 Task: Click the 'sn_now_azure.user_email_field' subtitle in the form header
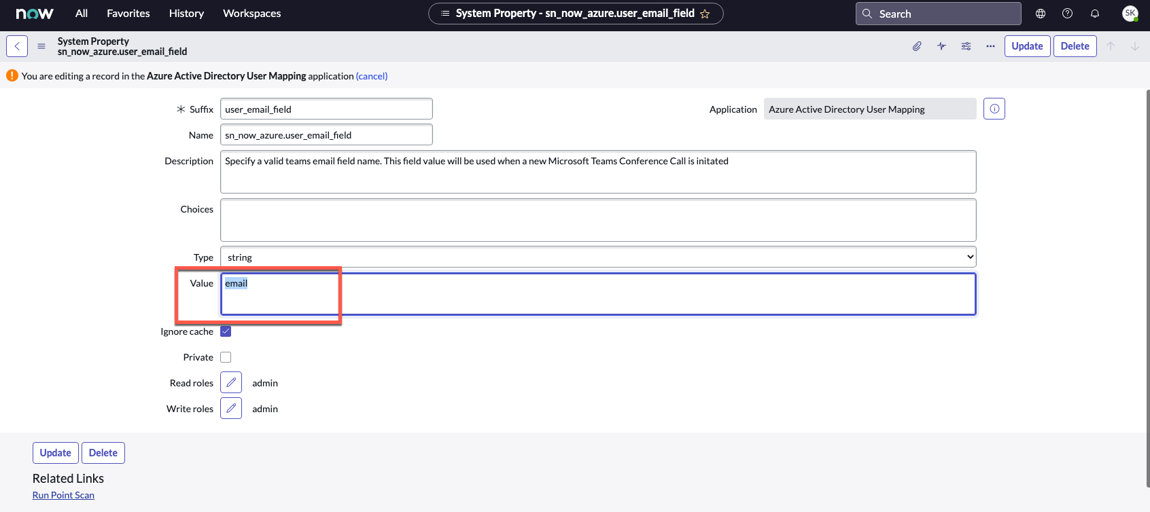tap(122, 52)
